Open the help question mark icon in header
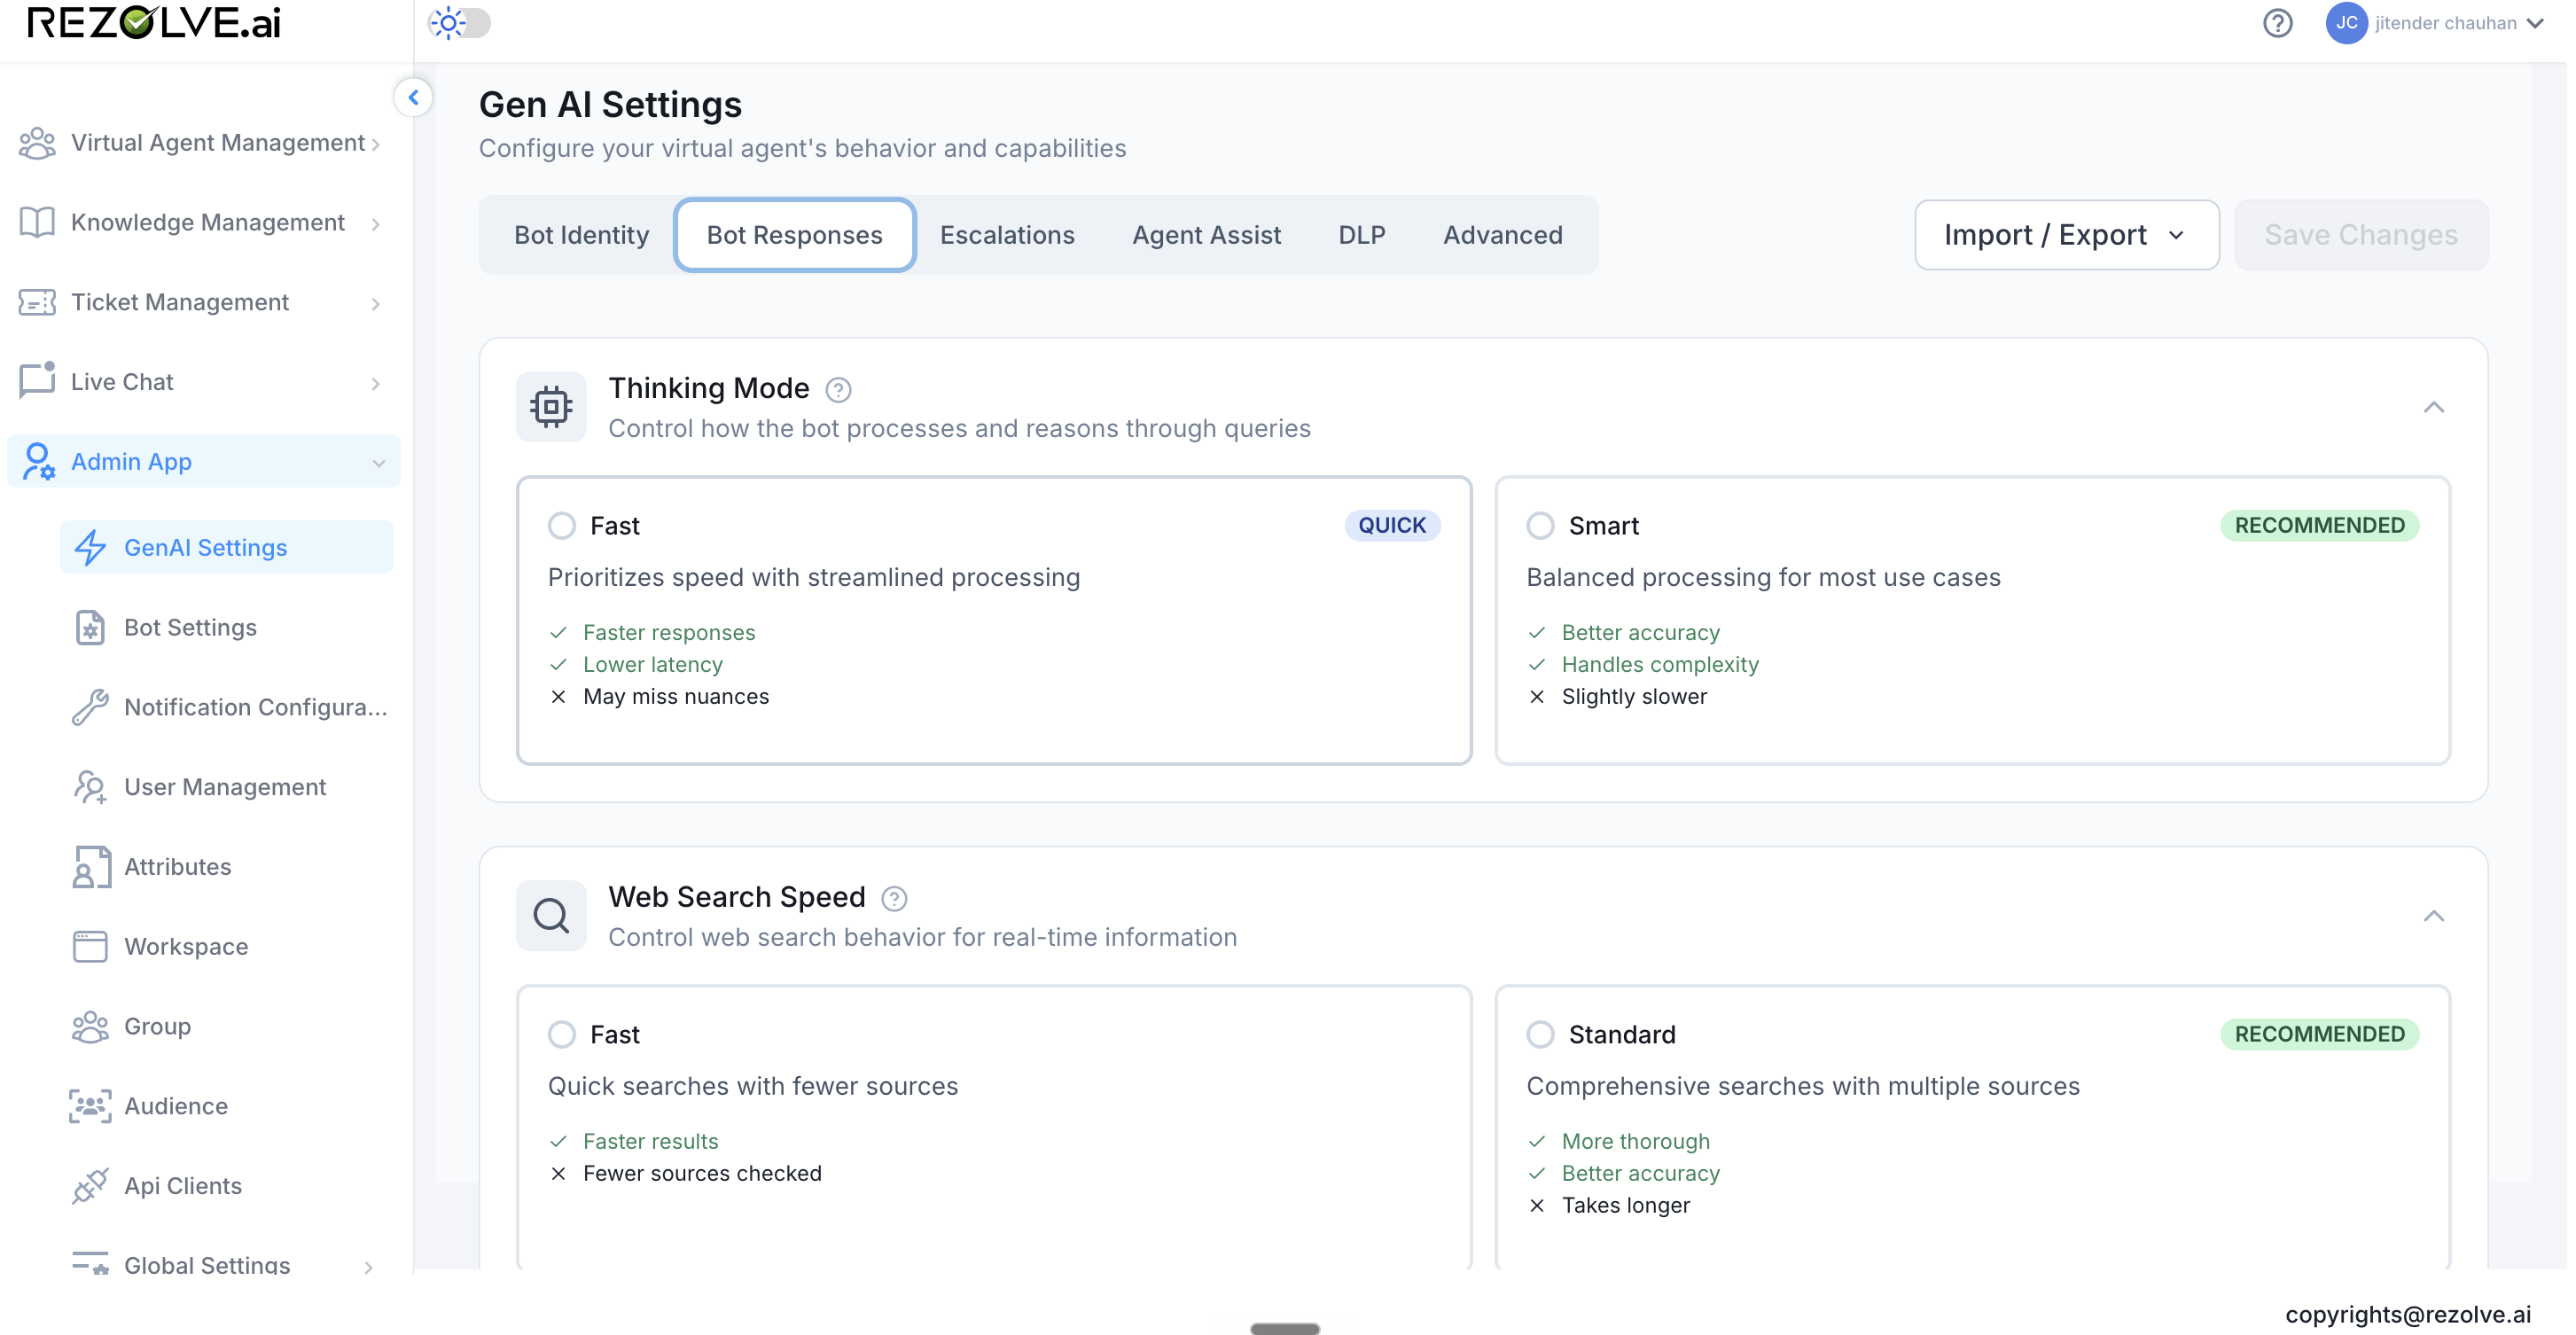The image size is (2576, 1335). click(2277, 23)
